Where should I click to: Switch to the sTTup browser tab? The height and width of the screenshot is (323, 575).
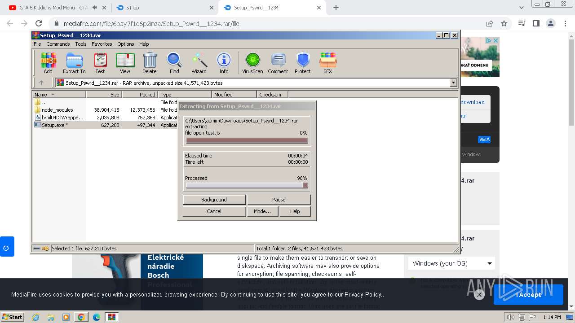[x=164, y=8]
